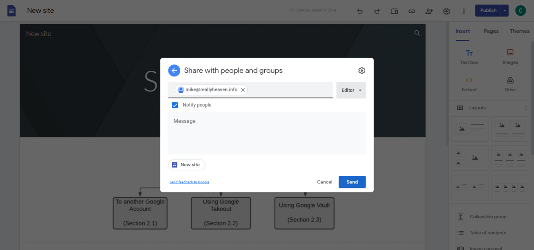This screenshot has width=534, height=250.
Task: Open share dialog settings gear
Action: click(x=361, y=70)
